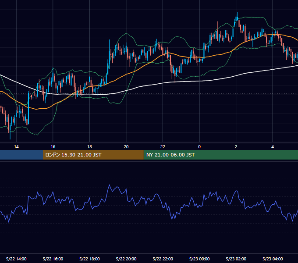Click the 0 hour label on price chart axis
The height and width of the screenshot is (263, 298).
coord(199,147)
